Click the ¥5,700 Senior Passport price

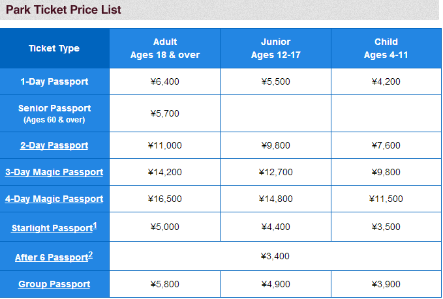point(164,113)
